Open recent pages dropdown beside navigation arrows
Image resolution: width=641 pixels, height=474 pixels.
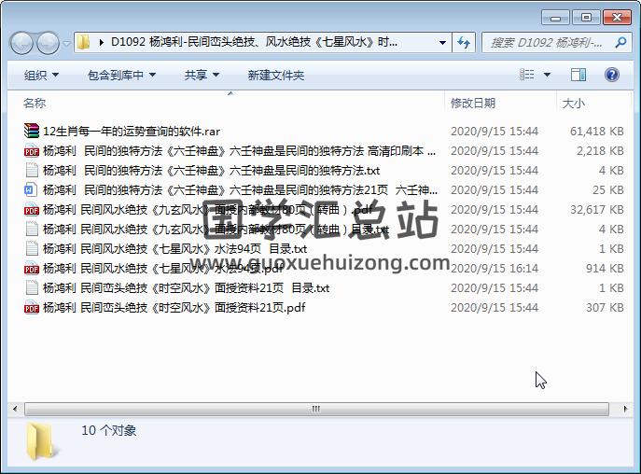click(66, 43)
